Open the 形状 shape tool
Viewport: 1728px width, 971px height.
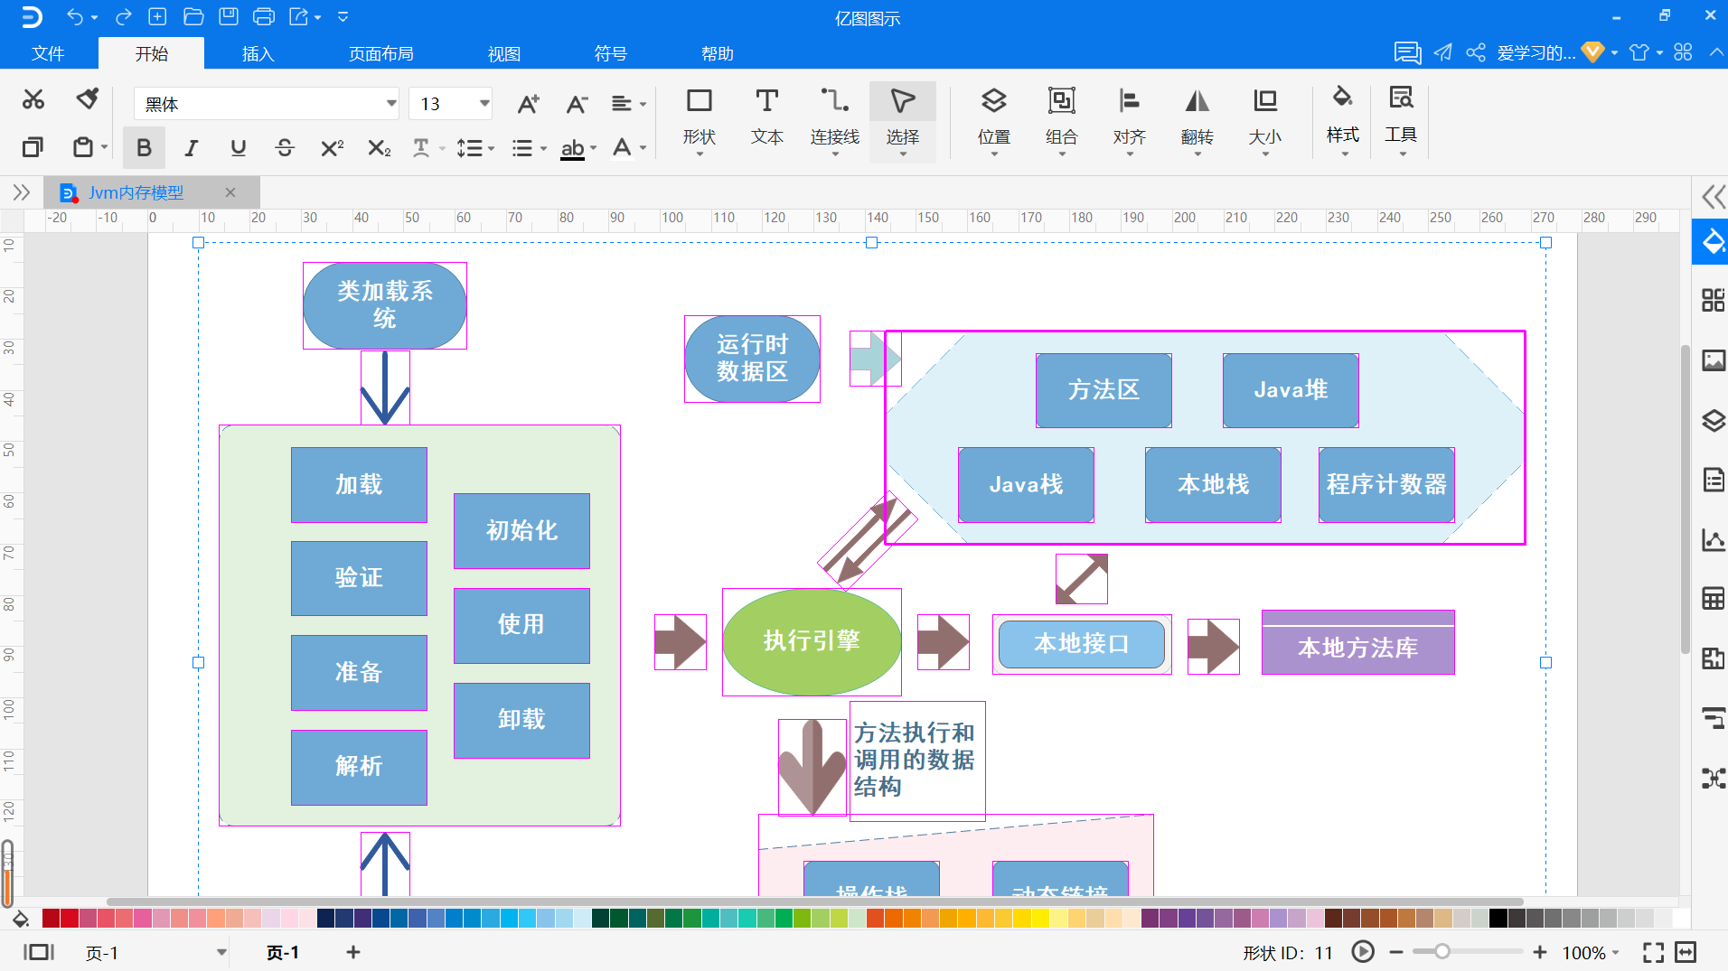(699, 117)
